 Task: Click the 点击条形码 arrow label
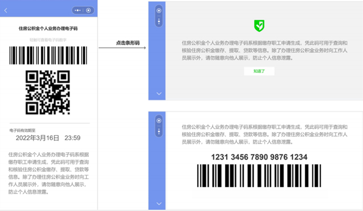(128, 42)
